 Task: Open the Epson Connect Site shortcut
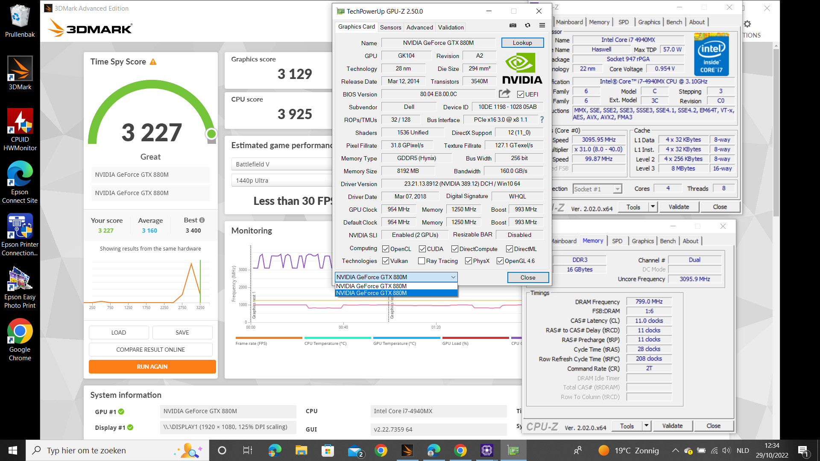pyautogui.click(x=20, y=182)
